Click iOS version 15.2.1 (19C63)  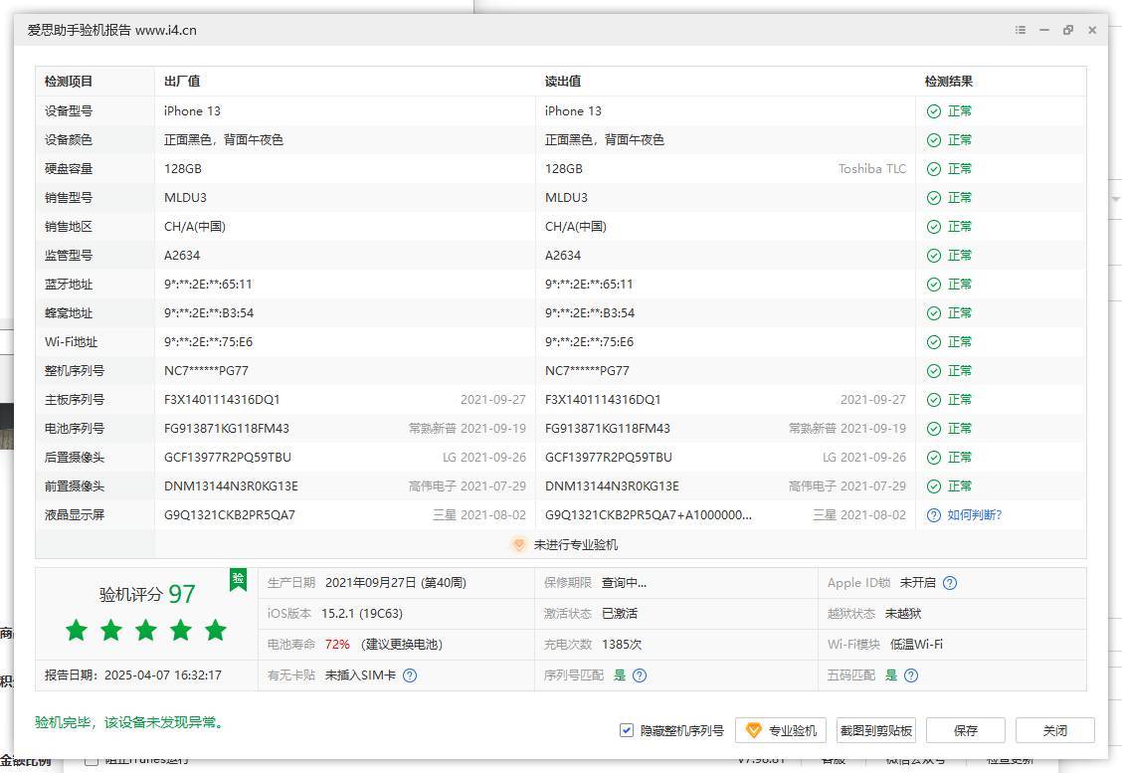coord(362,614)
